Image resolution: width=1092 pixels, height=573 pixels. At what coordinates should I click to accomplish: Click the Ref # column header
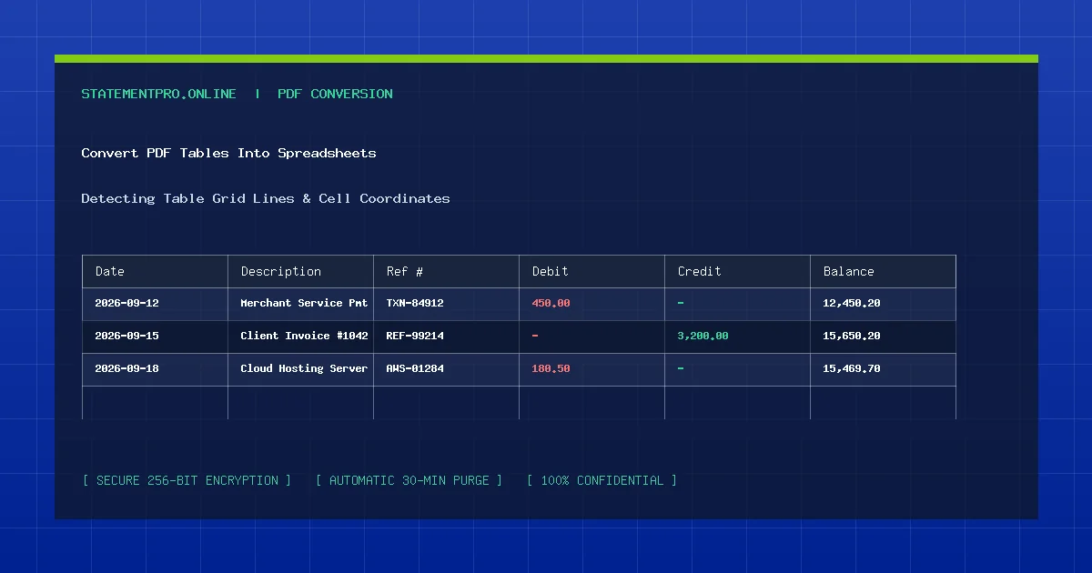point(446,271)
